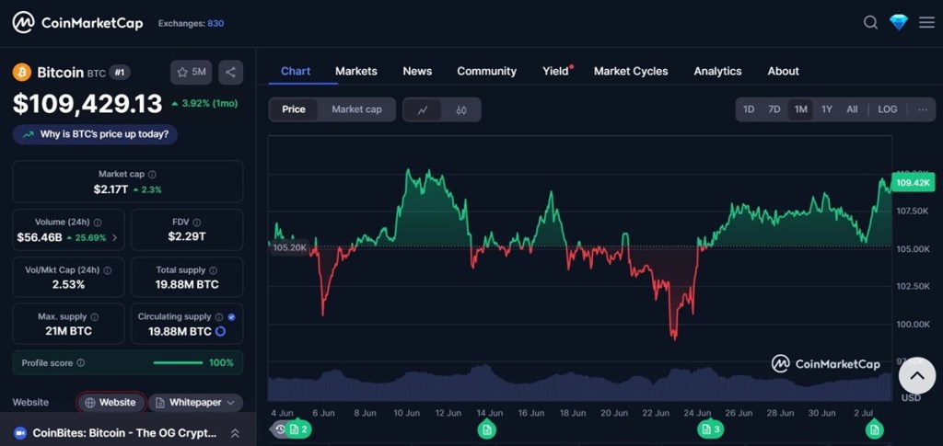Select the Price toggle
The image size is (943, 446).
pos(294,109)
